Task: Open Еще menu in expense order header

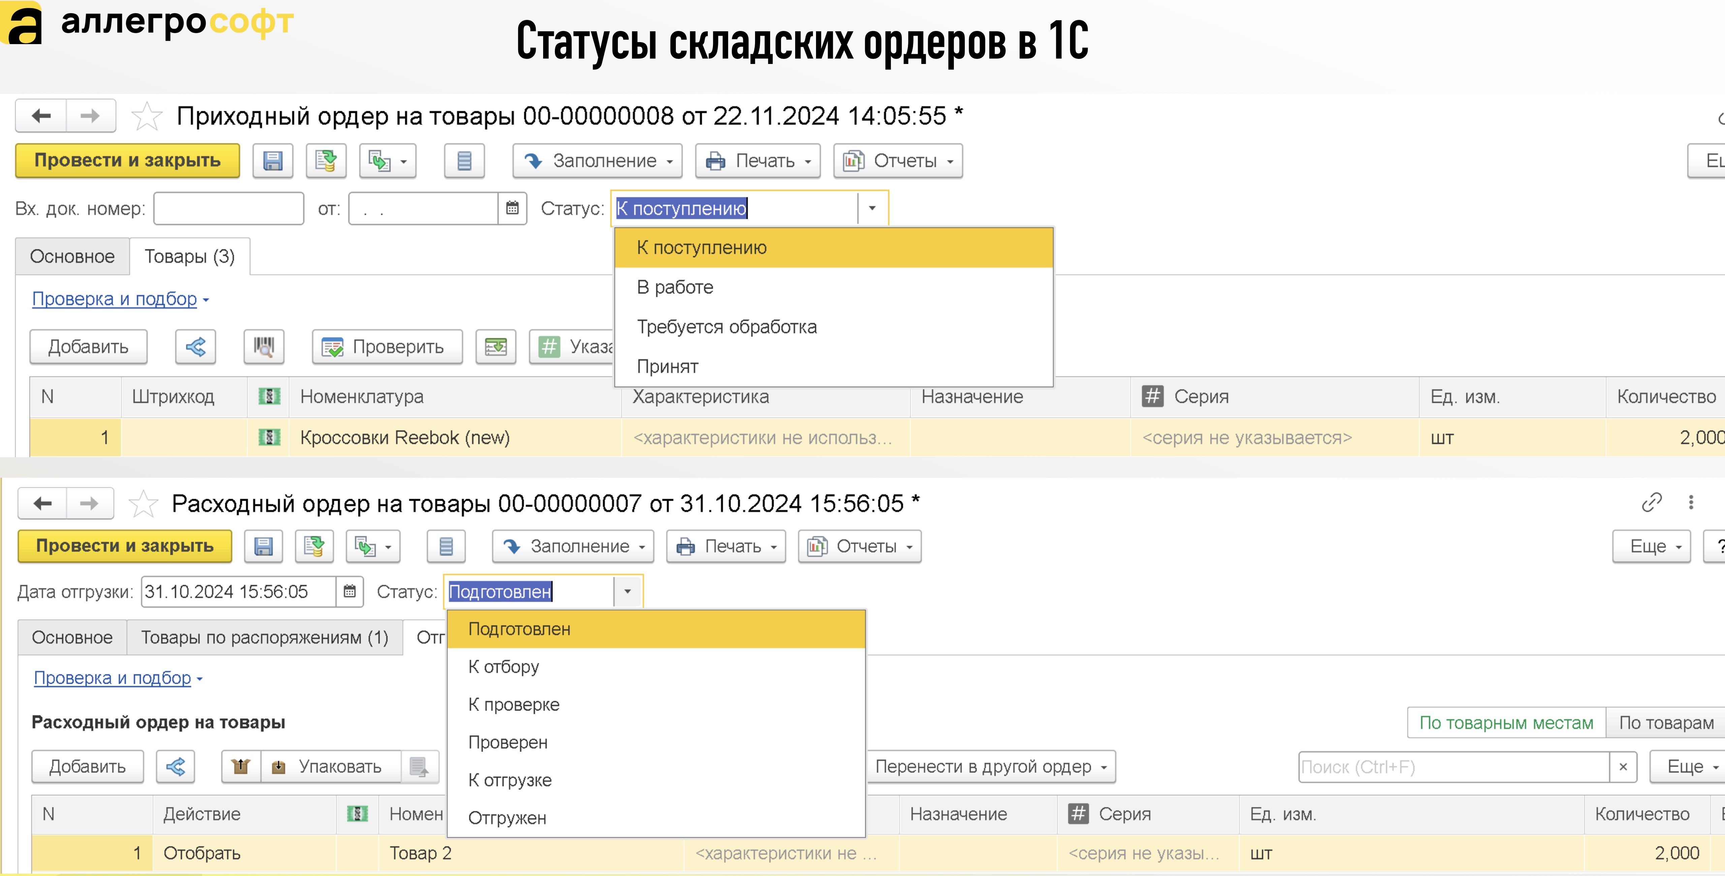Action: tap(1651, 546)
